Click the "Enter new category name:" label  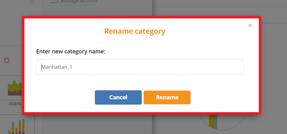pyautogui.click(x=71, y=51)
